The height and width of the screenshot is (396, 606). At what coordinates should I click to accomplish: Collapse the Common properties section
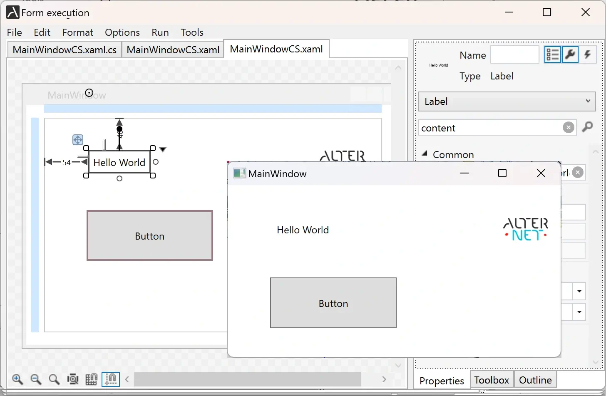tap(425, 153)
